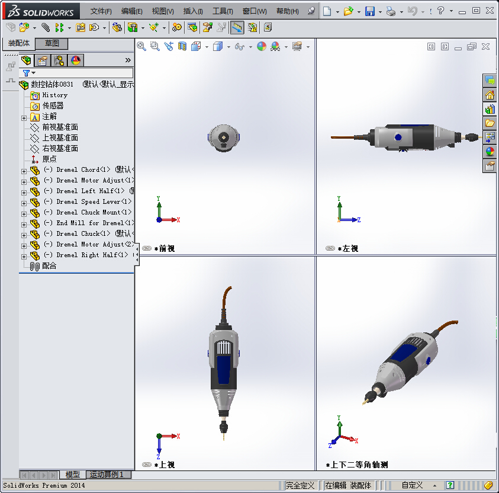Expand the Dremel Speed Lever<1> component
Viewport: 499px width, 493px height.
point(24,203)
